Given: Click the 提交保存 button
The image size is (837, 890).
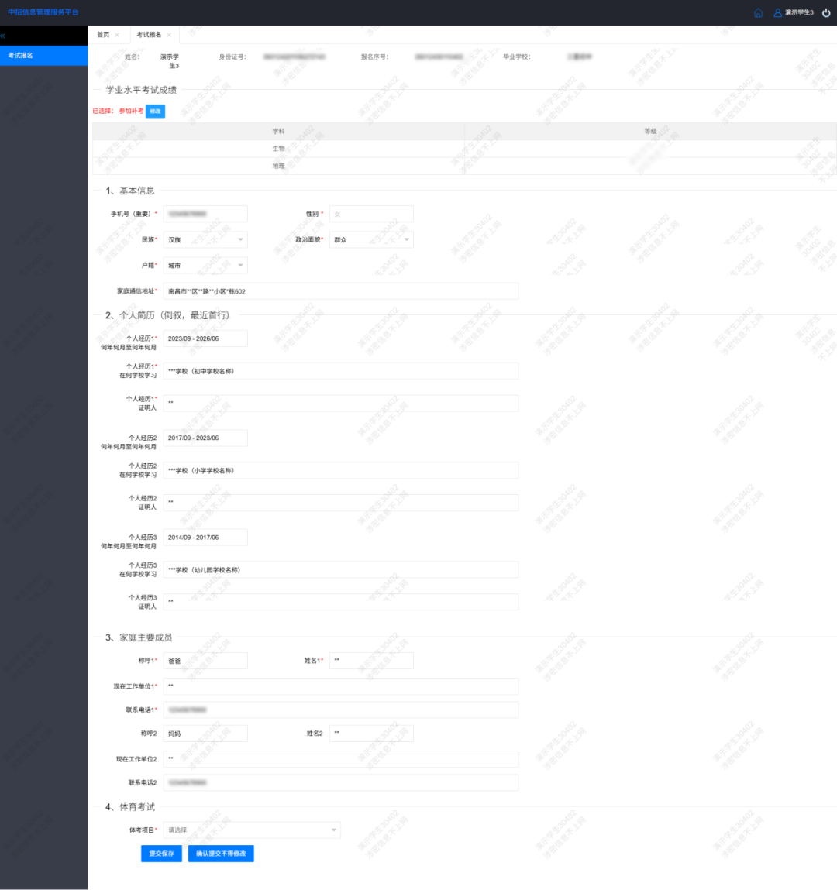Looking at the screenshot, I should [161, 854].
